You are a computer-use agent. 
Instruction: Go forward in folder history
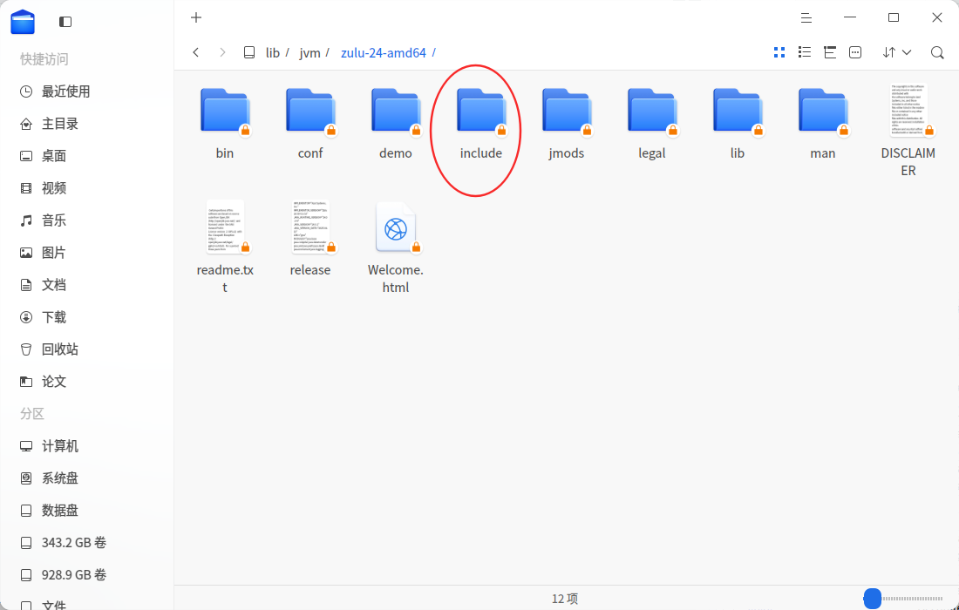(x=222, y=52)
